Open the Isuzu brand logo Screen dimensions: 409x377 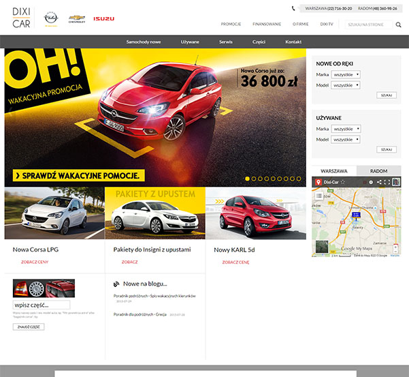(104, 18)
